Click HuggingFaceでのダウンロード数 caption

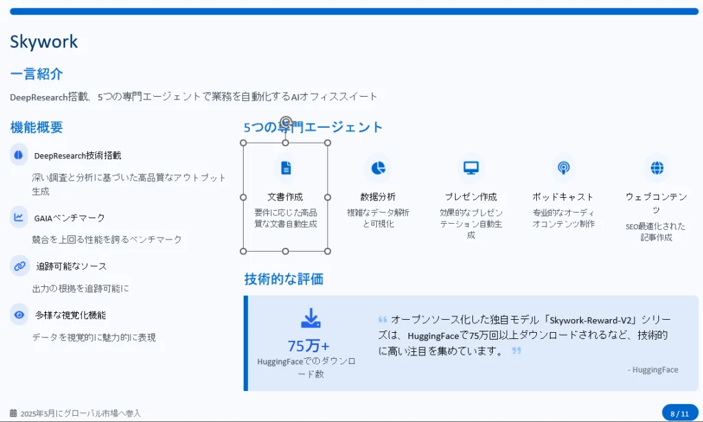307,367
